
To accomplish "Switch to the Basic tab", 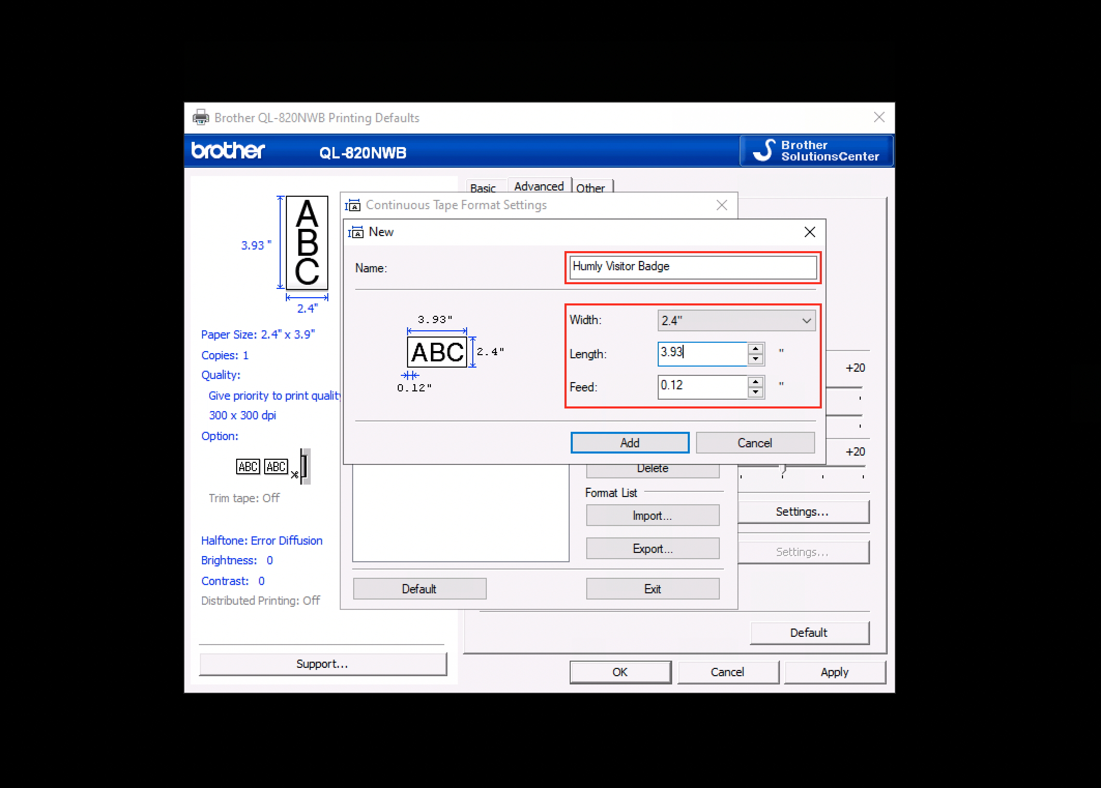I will point(483,188).
